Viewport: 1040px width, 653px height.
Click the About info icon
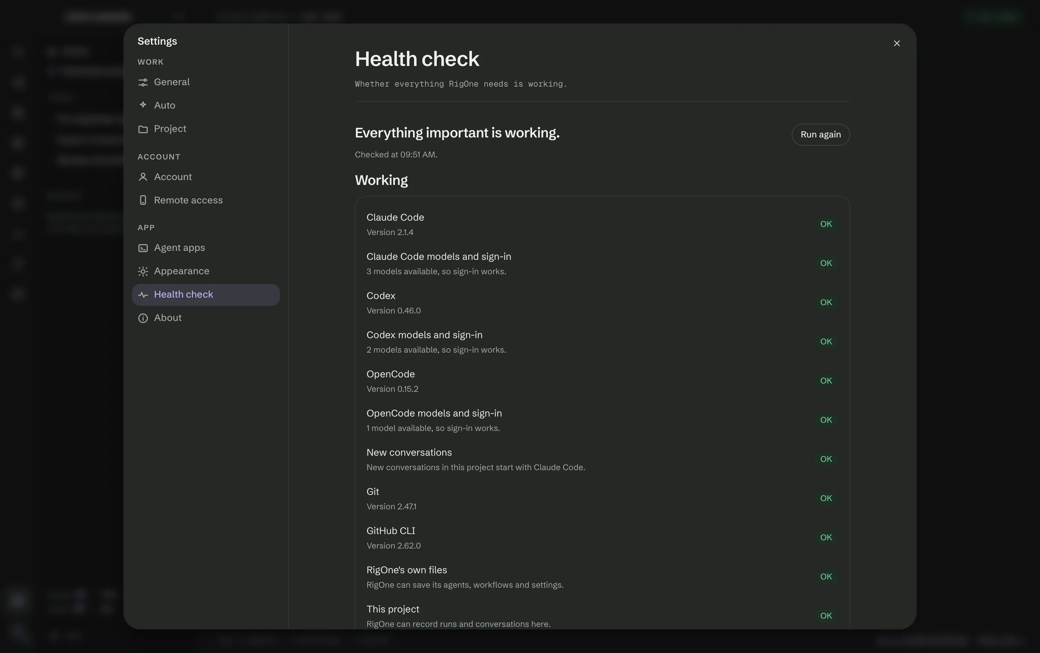143,318
